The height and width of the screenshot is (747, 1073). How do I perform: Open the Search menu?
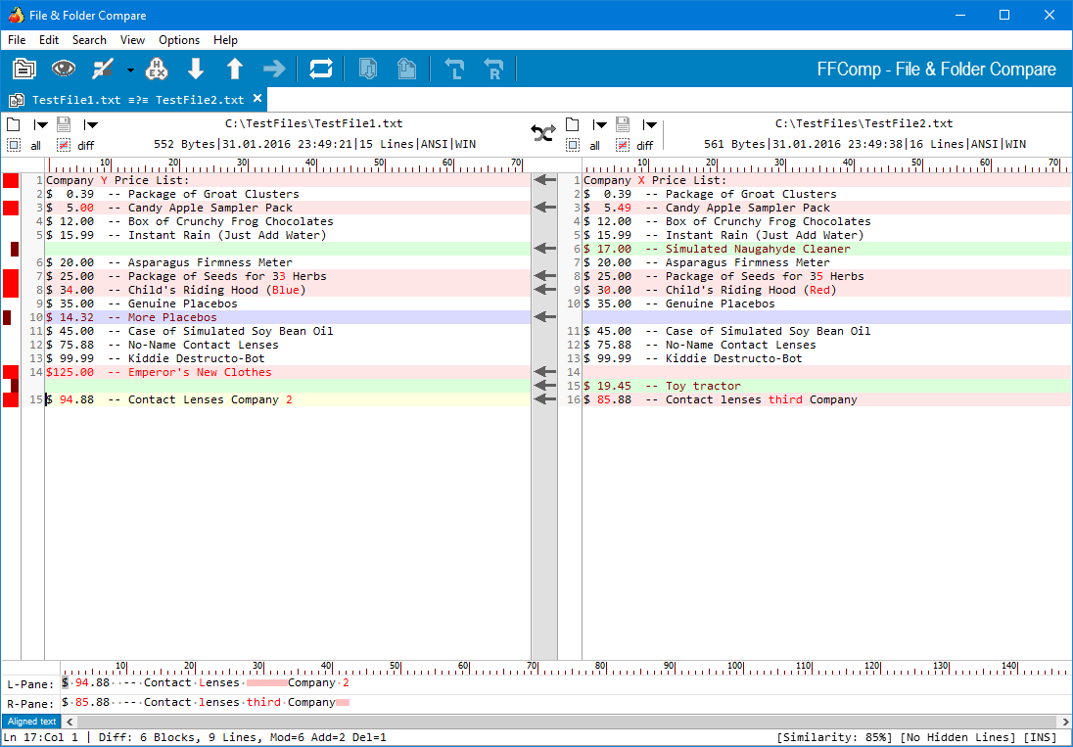tap(89, 40)
